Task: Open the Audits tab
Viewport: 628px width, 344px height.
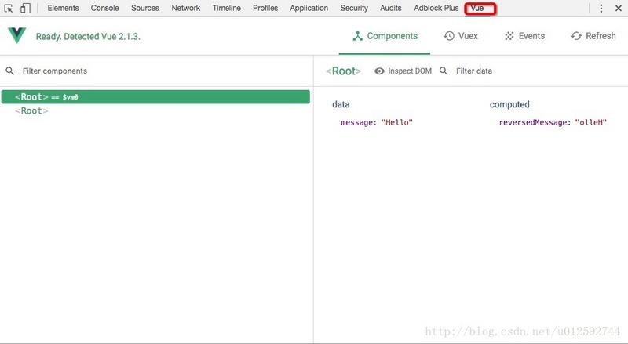Action: (390, 8)
